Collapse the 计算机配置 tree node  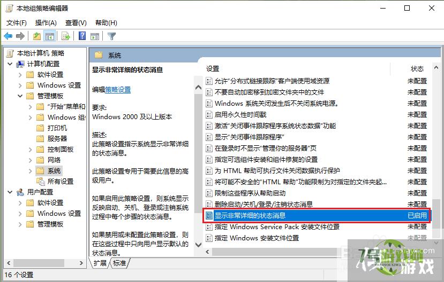(10, 64)
